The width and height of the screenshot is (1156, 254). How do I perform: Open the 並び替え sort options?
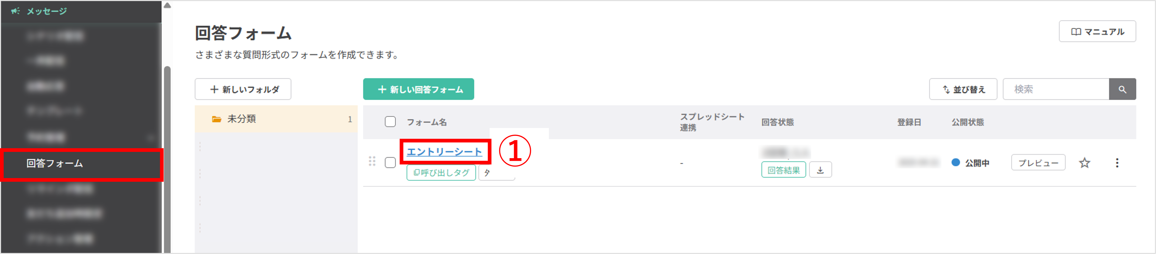(x=963, y=89)
